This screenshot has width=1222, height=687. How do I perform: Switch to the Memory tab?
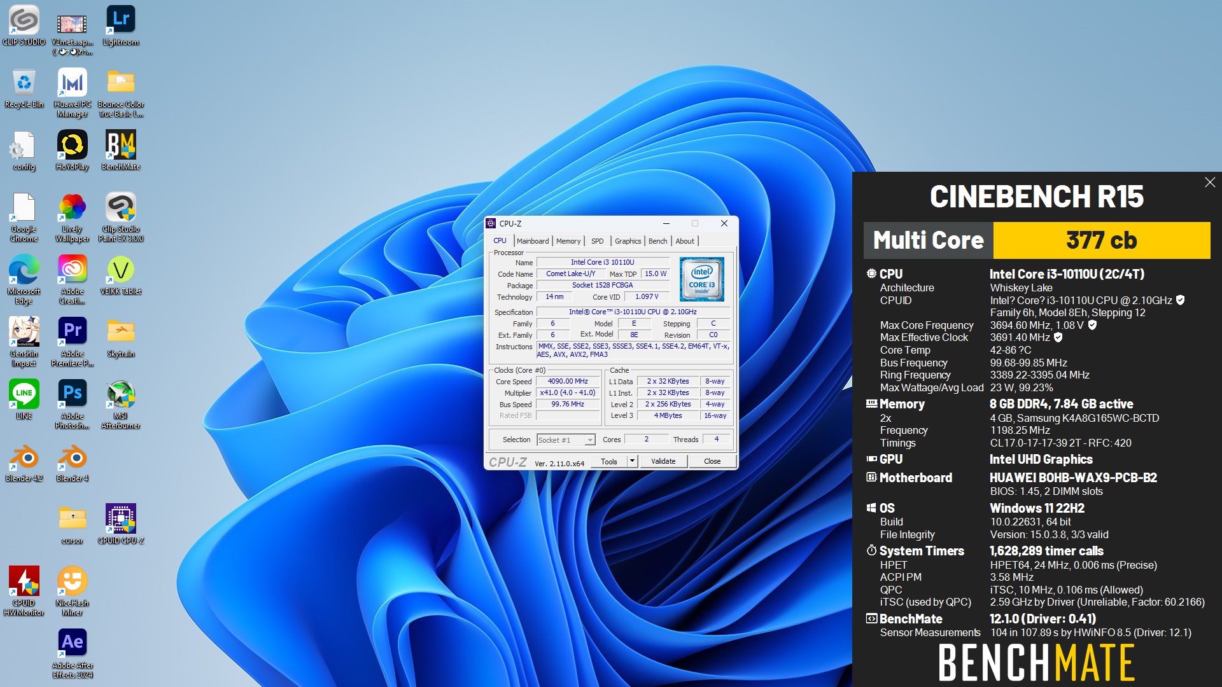pos(568,241)
